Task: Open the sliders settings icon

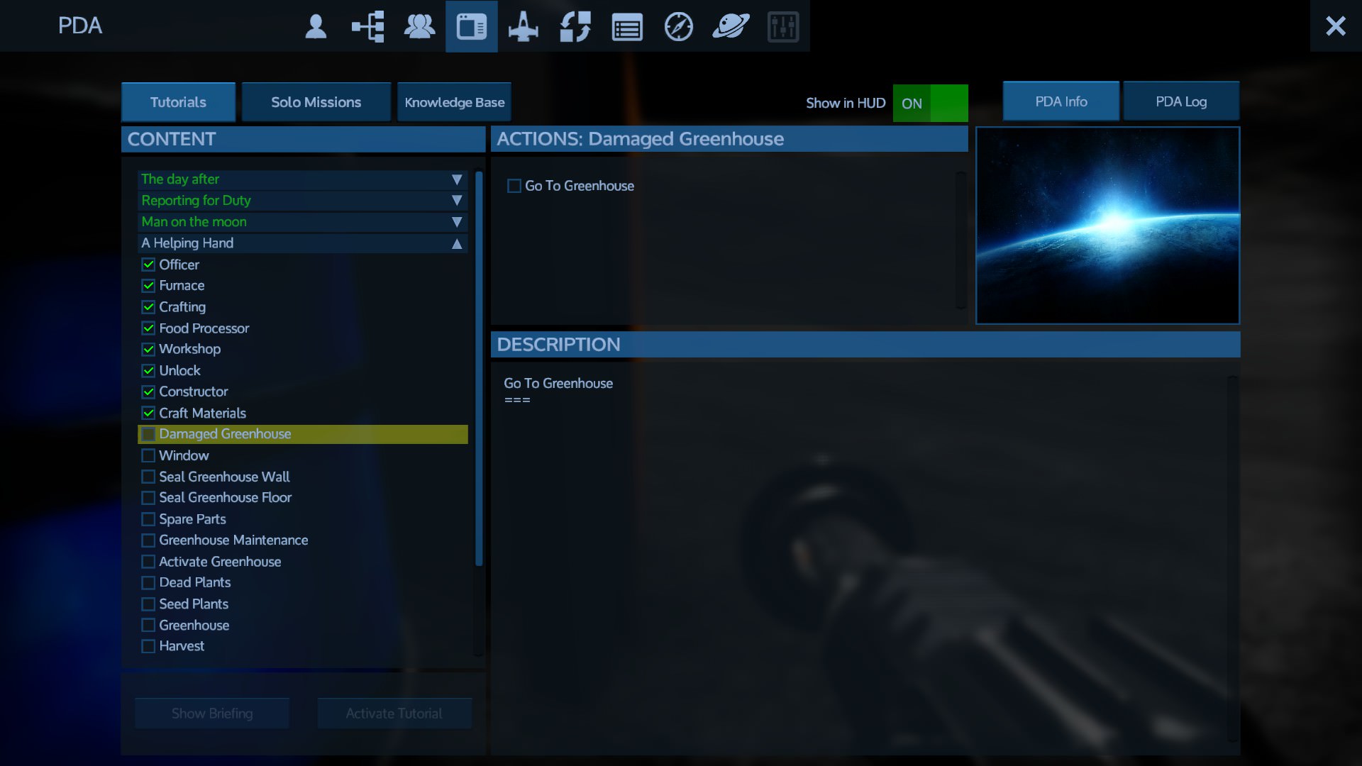Action: click(783, 27)
